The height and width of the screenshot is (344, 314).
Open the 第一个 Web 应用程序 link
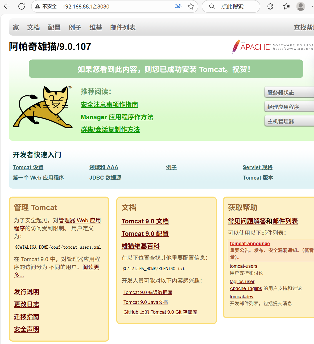tap(39, 178)
